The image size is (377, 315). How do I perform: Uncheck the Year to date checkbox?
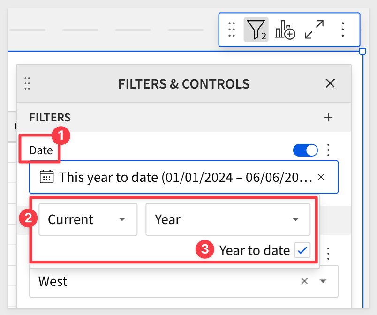302,250
